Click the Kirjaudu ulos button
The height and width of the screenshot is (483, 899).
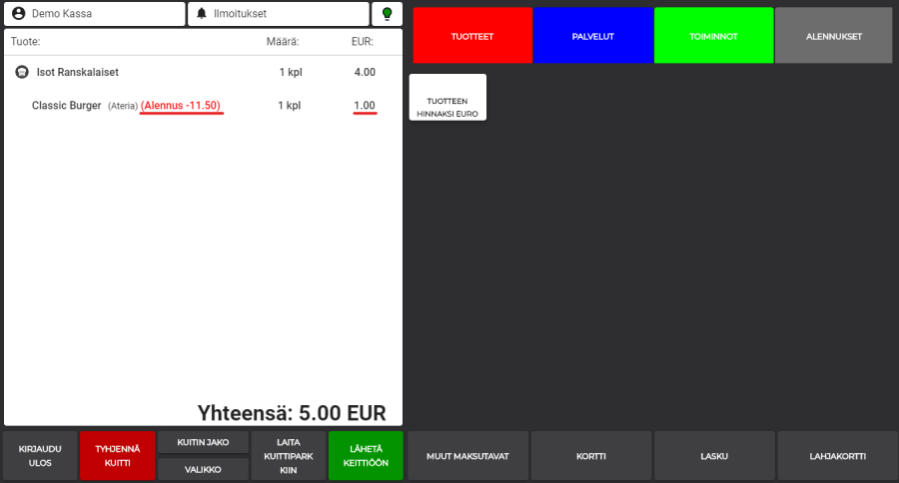(x=40, y=456)
